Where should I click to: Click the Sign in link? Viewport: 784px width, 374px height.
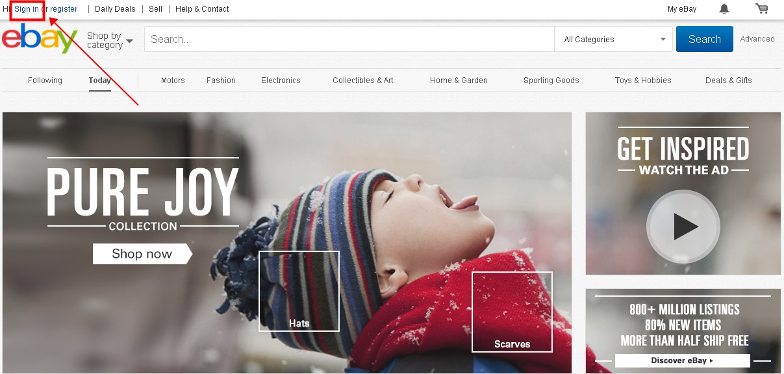(27, 9)
